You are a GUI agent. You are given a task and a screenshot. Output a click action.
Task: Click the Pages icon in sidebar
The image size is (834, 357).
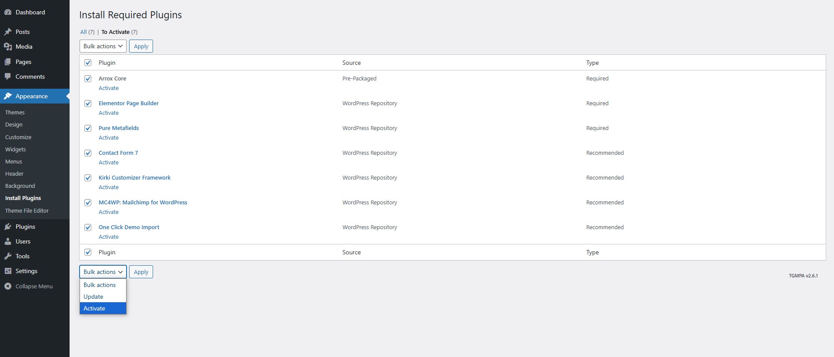(8, 62)
